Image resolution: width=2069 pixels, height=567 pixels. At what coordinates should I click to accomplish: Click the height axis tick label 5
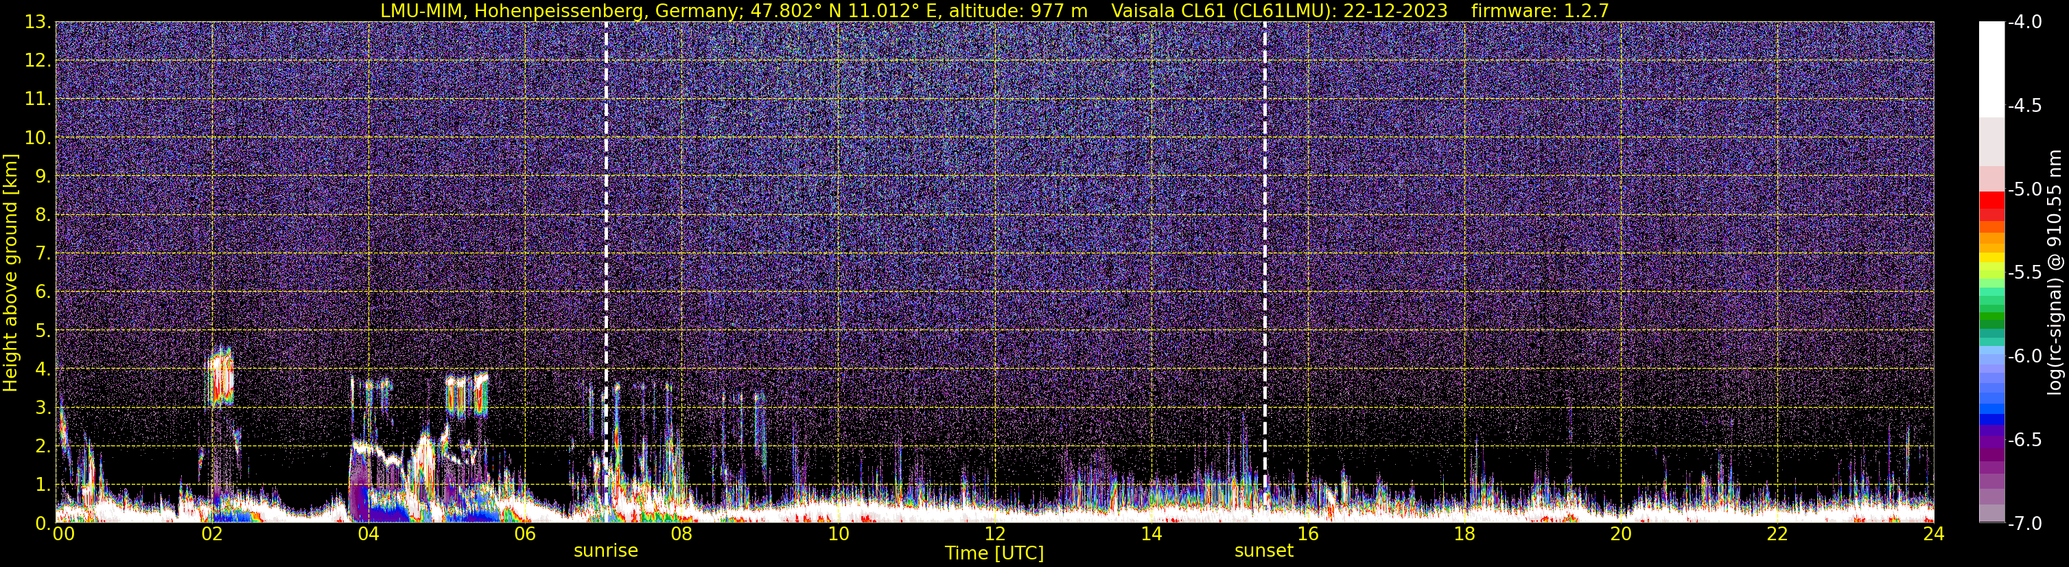43,330
